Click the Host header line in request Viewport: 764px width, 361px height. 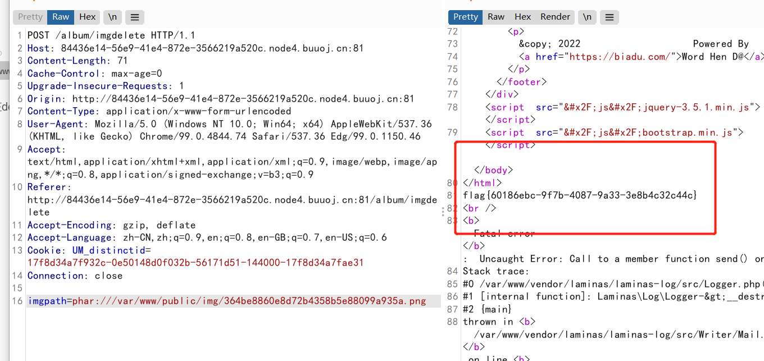[x=195, y=48]
